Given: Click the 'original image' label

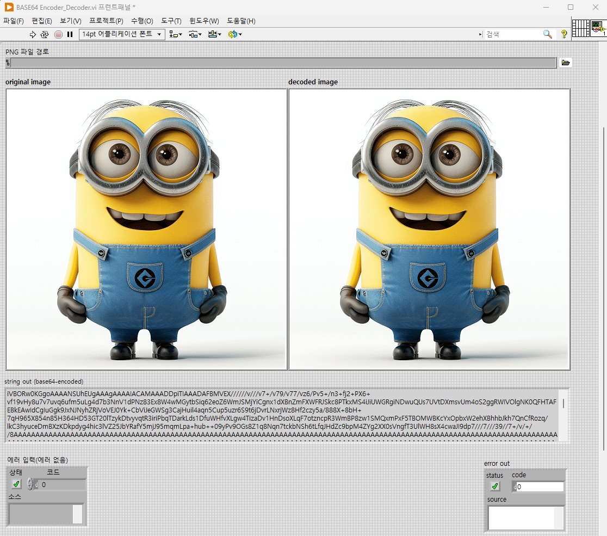Looking at the screenshot, I should (x=28, y=82).
